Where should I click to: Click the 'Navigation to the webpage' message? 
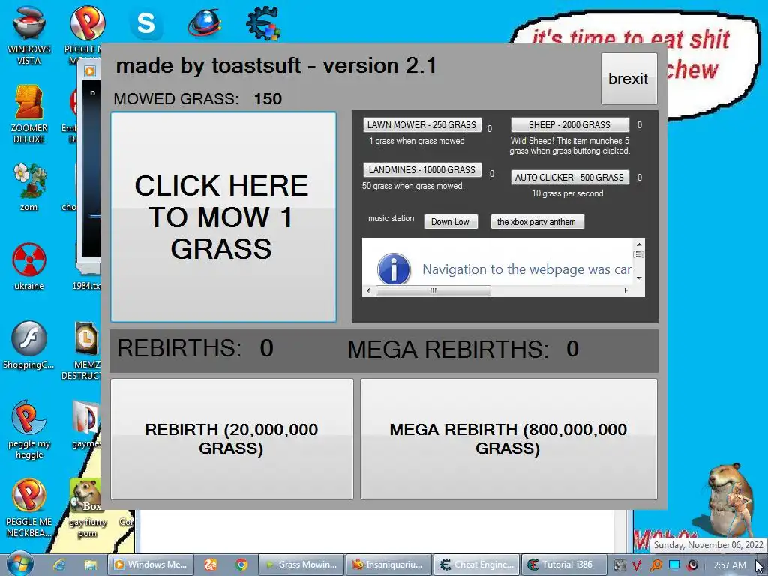[527, 269]
